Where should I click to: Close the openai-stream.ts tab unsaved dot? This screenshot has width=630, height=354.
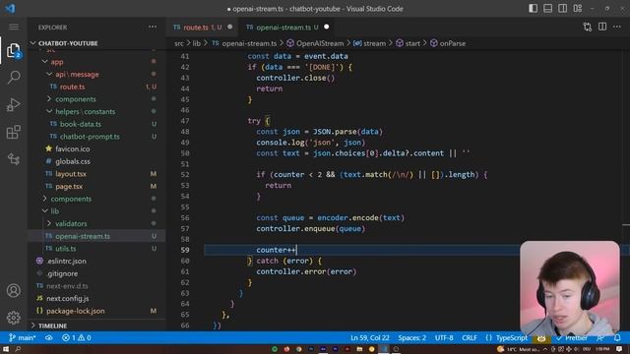click(326, 27)
